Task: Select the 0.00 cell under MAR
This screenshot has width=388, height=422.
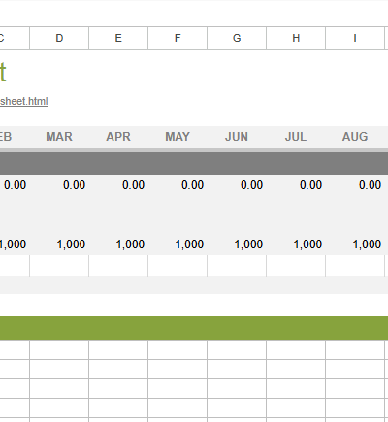Action: tap(59, 185)
